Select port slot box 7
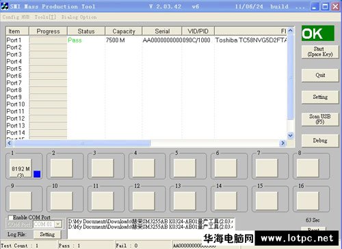Image resolution: width=342 pixels, height=249 pixels. point(267,168)
